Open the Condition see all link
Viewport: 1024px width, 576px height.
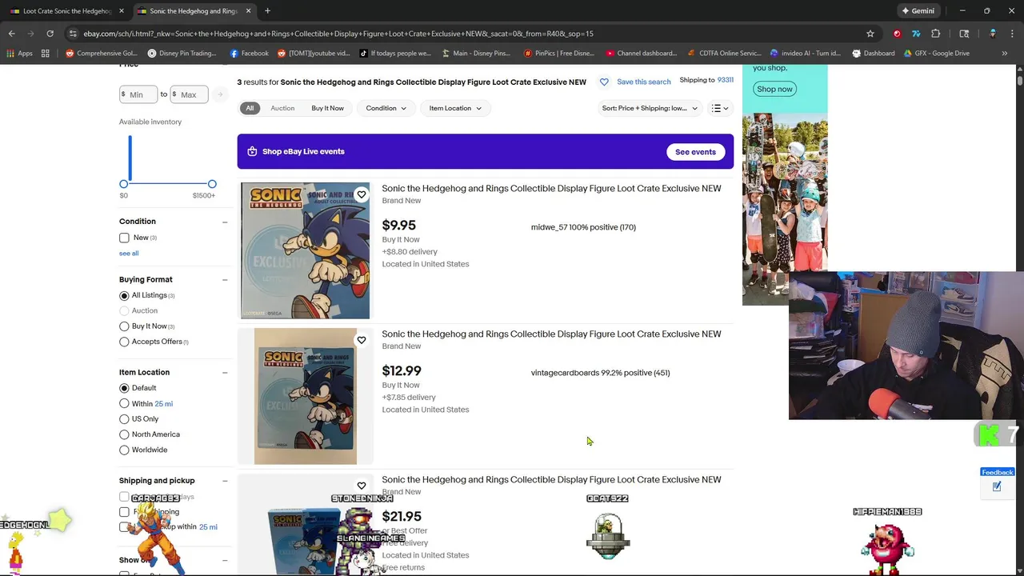click(129, 253)
